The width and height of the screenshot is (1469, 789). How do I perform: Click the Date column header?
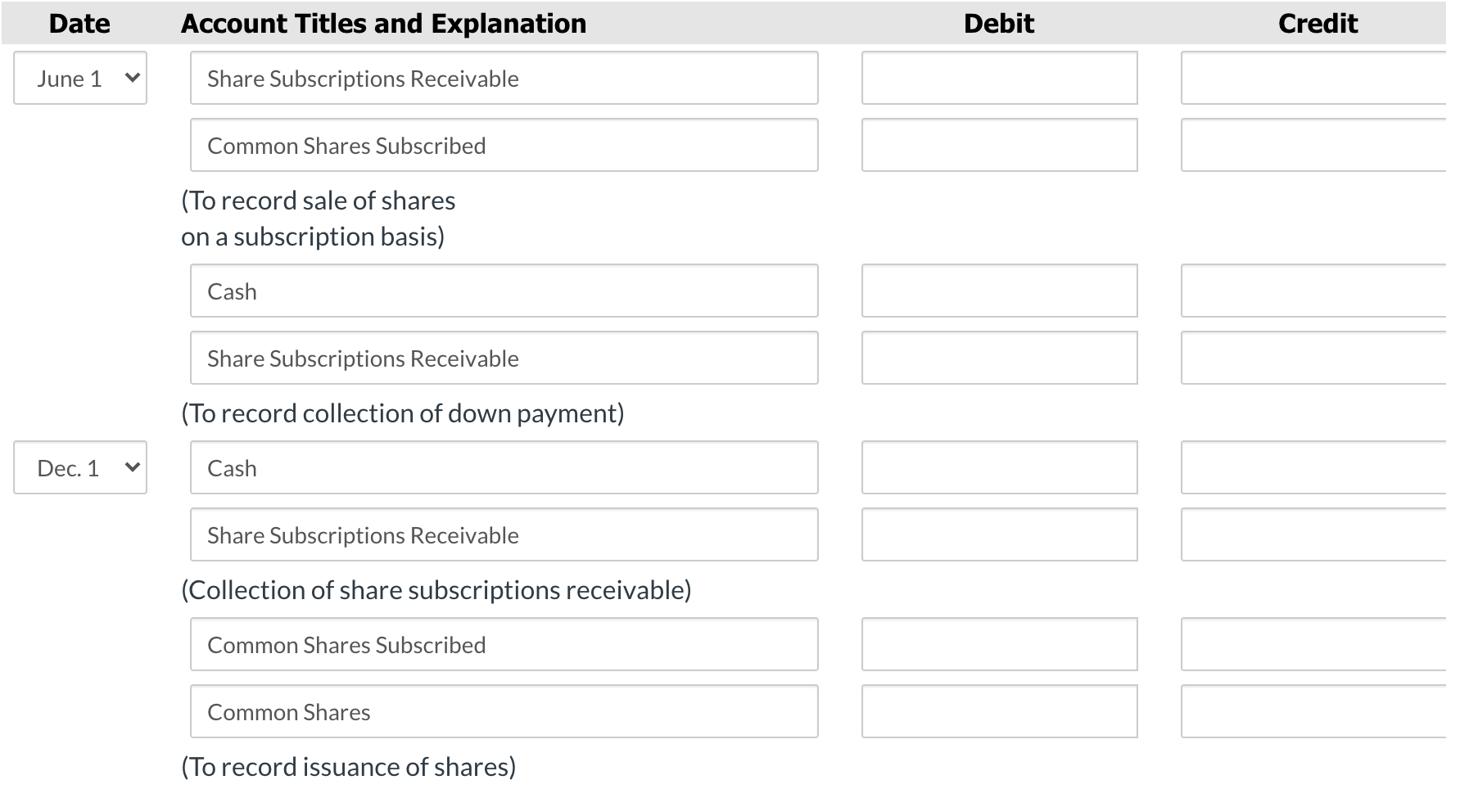[79, 23]
